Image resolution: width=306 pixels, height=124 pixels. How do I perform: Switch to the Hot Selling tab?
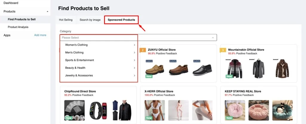point(66,20)
